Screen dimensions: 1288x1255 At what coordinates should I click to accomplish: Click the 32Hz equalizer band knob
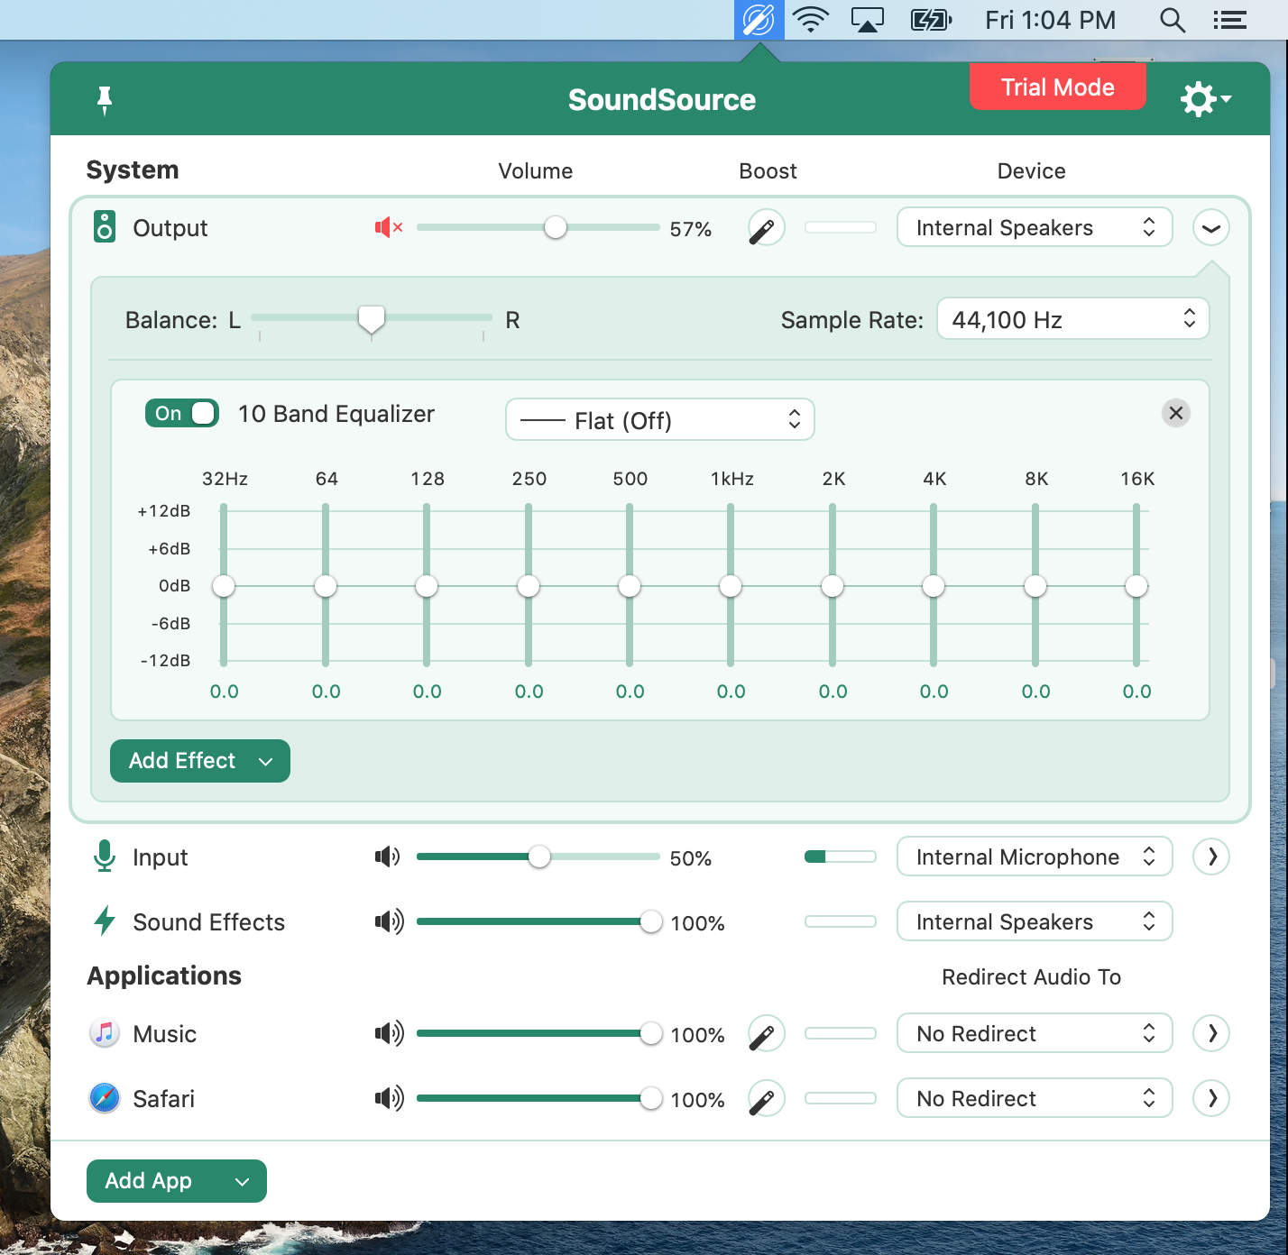point(224,586)
